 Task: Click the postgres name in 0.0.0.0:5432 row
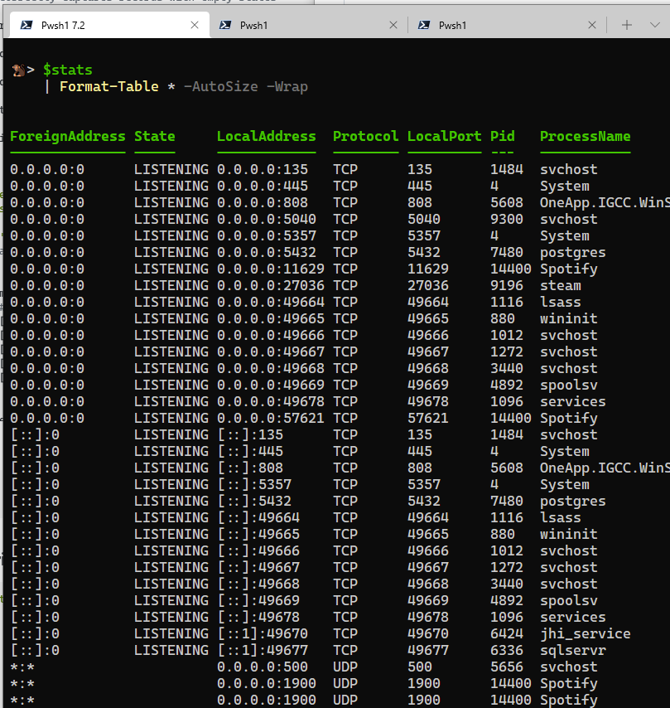(x=573, y=252)
